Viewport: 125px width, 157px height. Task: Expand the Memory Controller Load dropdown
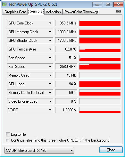point(50,93)
